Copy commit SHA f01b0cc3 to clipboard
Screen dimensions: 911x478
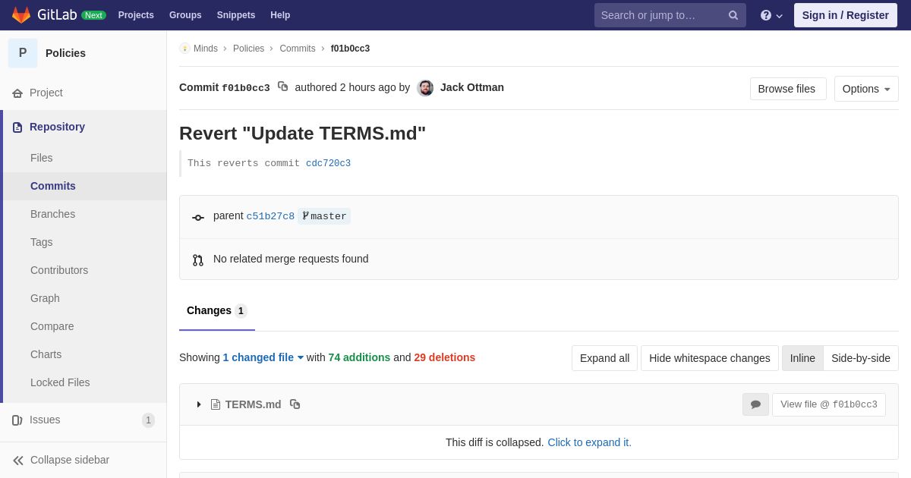point(282,86)
